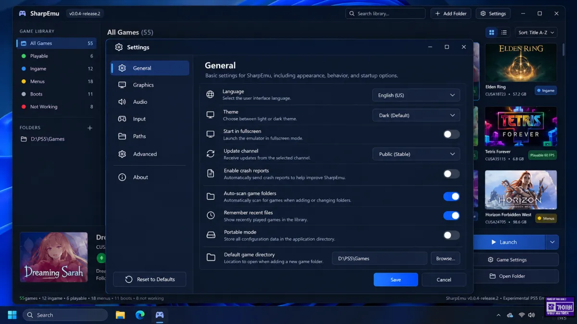Click the Update channel refresh icon

point(210,154)
